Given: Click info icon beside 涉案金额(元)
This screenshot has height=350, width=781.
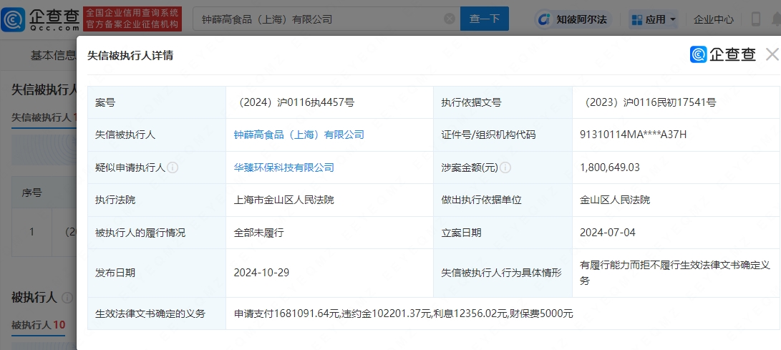Looking at the screenshot, I should tap(505, 167).
